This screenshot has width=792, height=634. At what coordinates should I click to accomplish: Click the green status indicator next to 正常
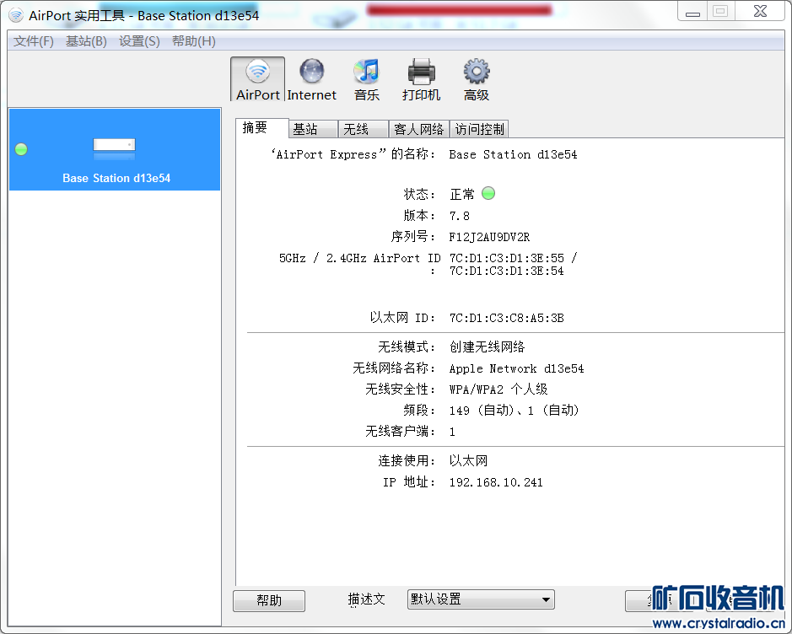488,192
